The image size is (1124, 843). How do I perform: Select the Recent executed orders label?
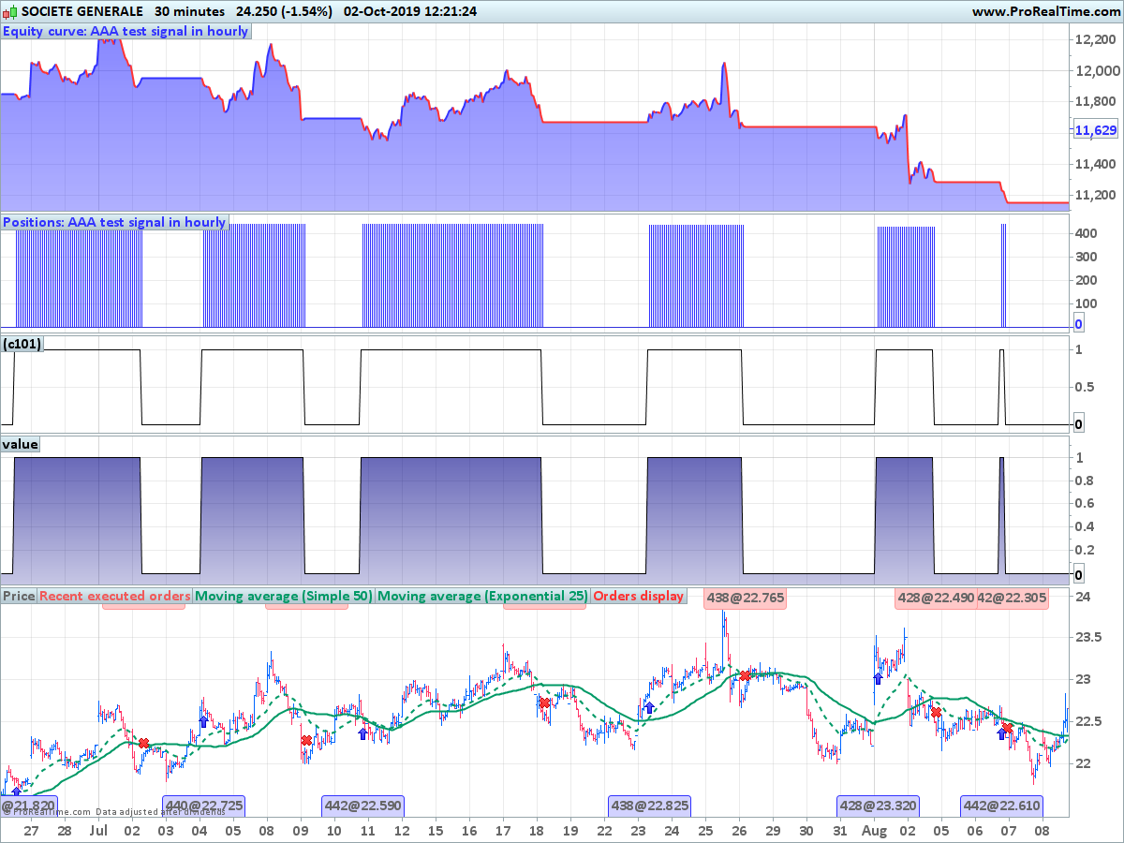115,596
